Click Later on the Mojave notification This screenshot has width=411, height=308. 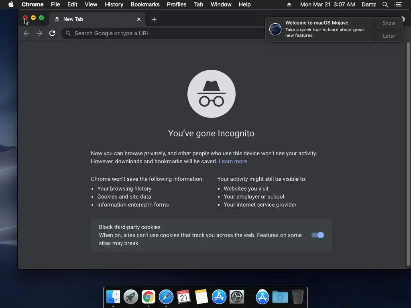coord(389,36)
